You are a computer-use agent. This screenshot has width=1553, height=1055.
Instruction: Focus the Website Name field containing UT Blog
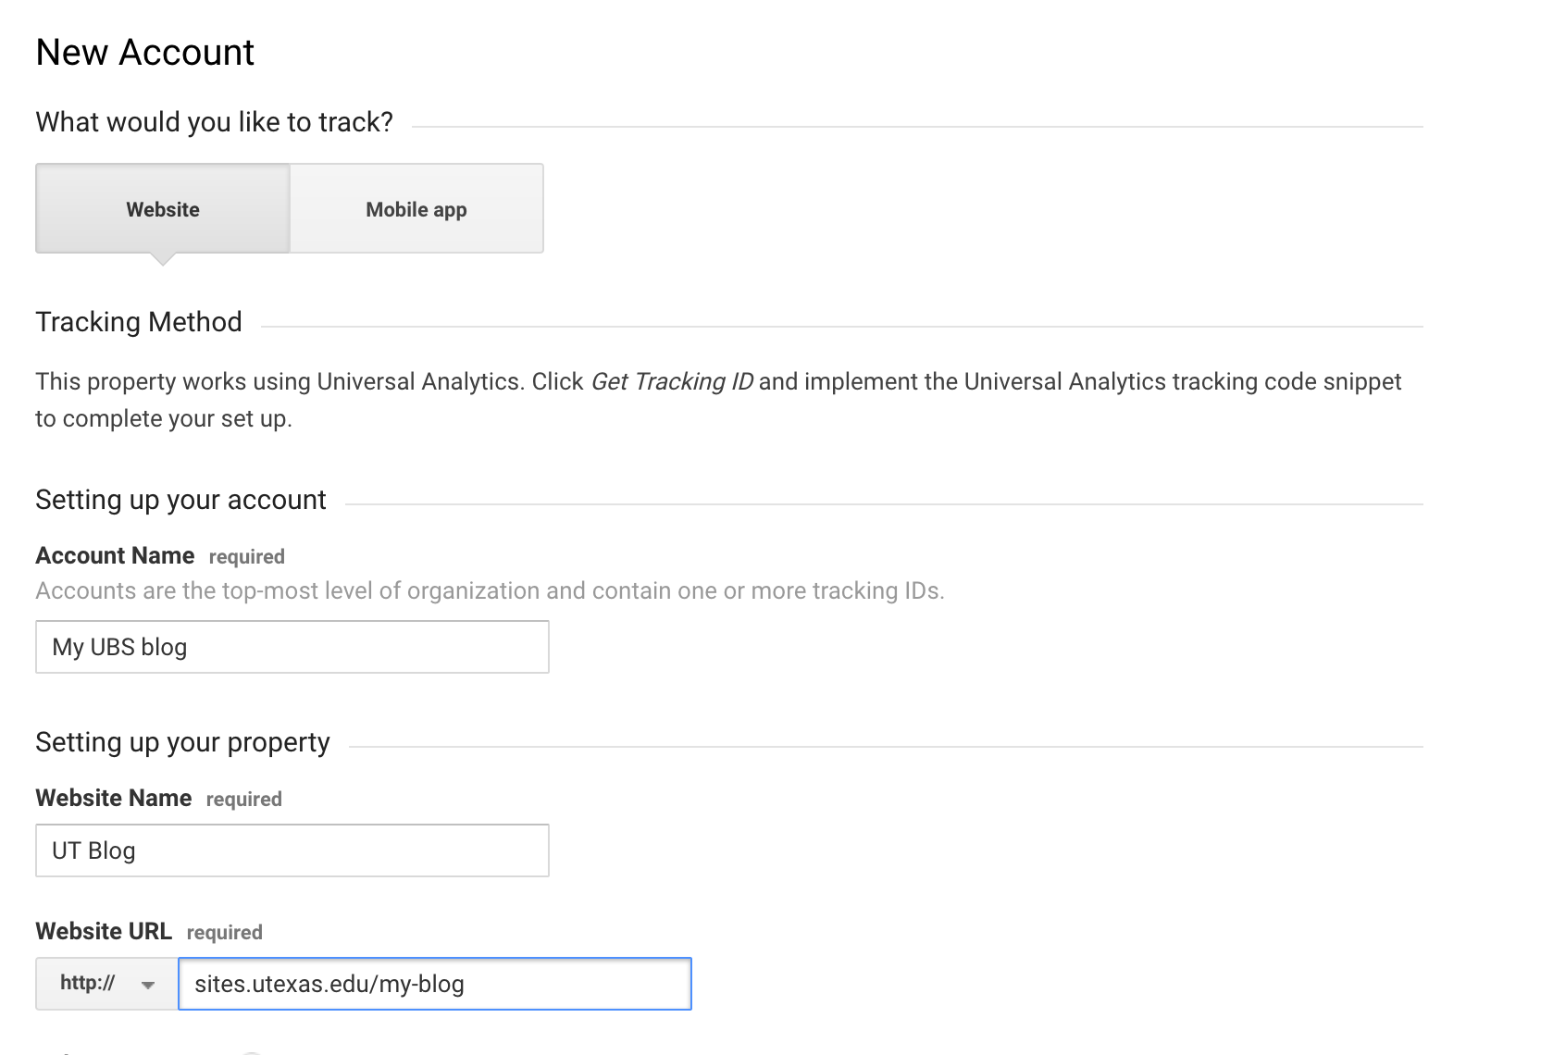click(x=292, y=850)
